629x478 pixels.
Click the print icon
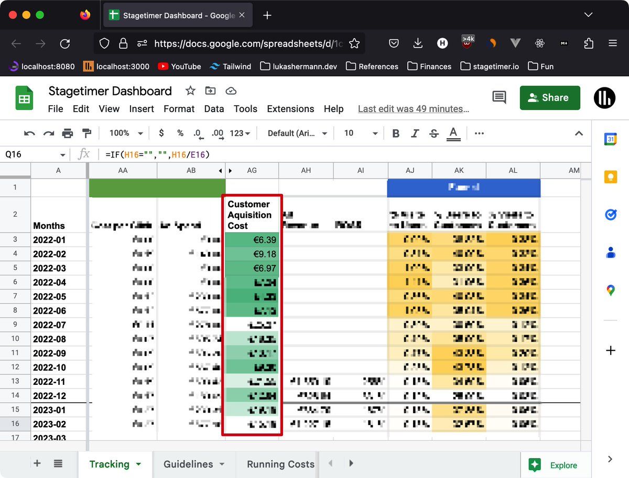(68, 134)
